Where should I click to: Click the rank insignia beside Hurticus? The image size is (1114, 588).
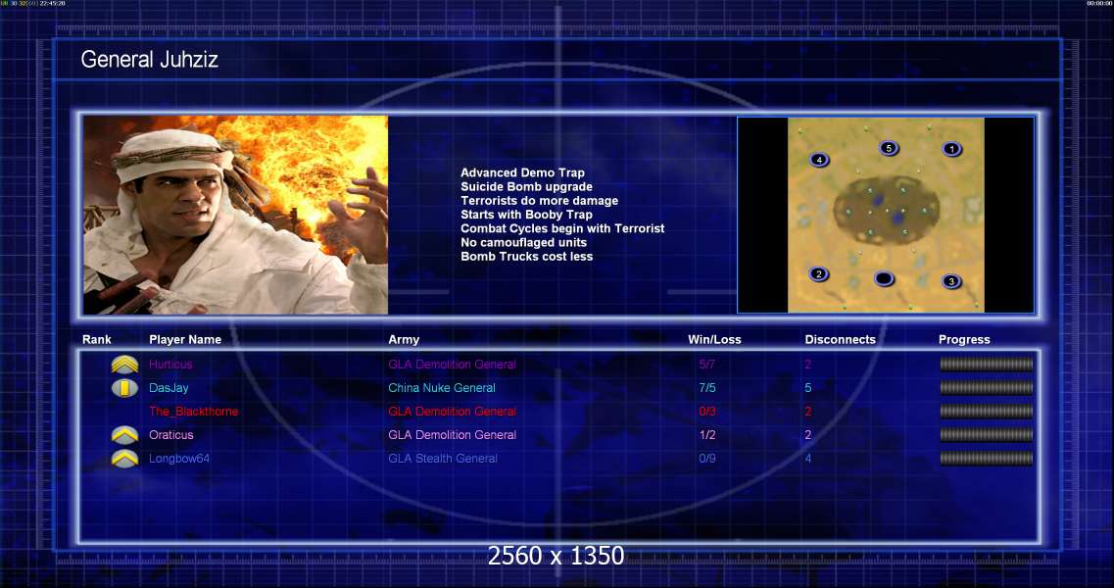125,365
